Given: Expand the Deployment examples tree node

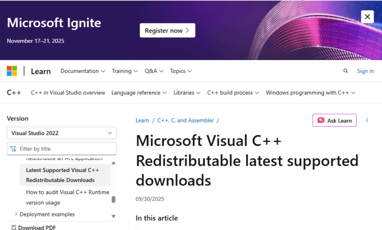Looking at the screenshot, I should (x=16, y=214).
